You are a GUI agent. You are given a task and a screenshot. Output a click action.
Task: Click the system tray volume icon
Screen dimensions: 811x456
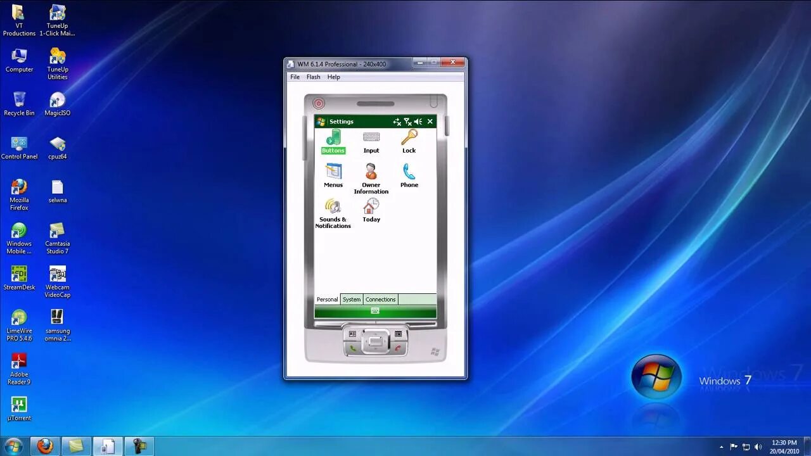(x=758, y=447)
